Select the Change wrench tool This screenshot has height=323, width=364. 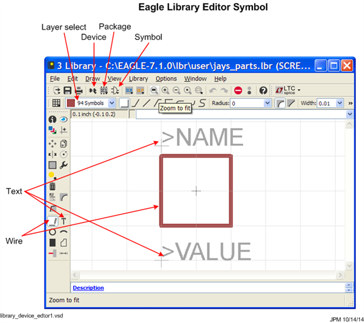tap(64, 165)
